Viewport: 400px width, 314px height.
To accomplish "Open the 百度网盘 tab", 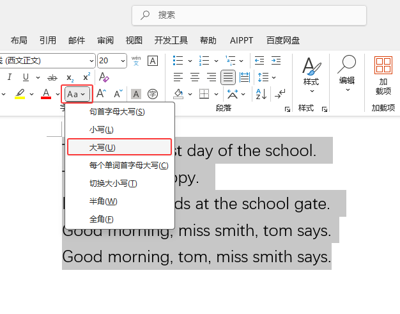I will tap(283, 40).
